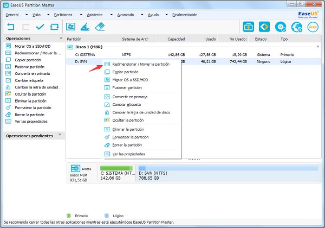
Task: Click sidebar Eliminar la partición icon
Action: coord(8,101)
